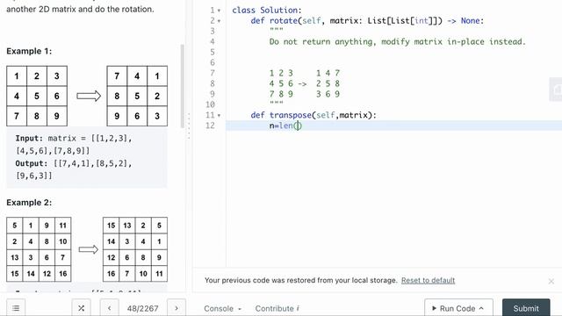Click the Example 1 output matrix image
The width and height of the screenshot is (562, 316).
coord(137,96)
